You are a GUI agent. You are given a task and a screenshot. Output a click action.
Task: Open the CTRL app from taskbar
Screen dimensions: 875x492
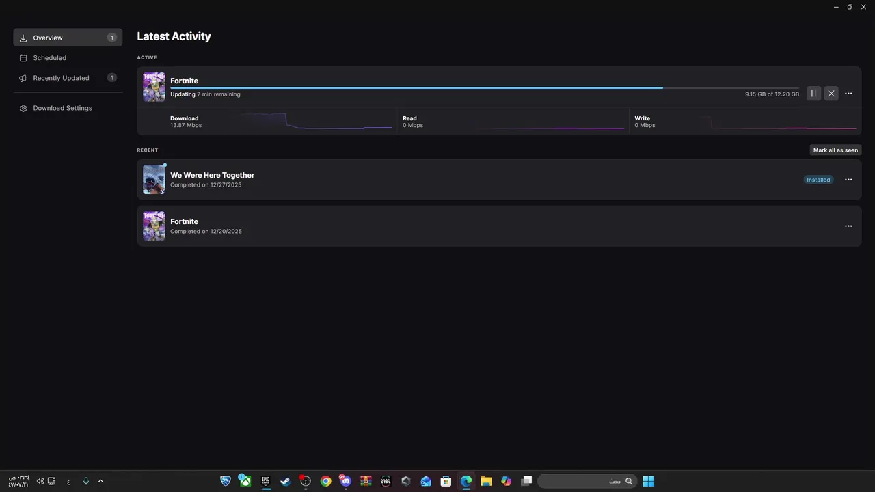point(386,481)
